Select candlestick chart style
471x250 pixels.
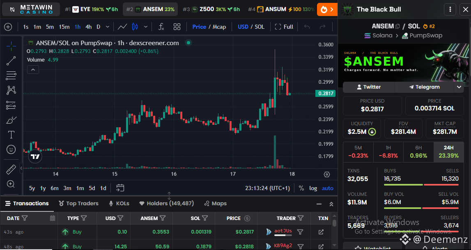[x=135, y=27]
